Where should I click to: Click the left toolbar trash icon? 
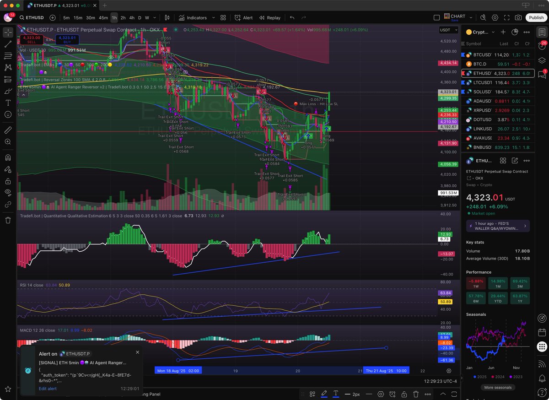pos(8,220)
